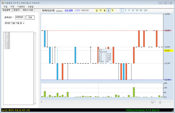The image size is (175, 113).
Task: Click the date text 2016년 11월 11일 금
Action: pos(13,23)
